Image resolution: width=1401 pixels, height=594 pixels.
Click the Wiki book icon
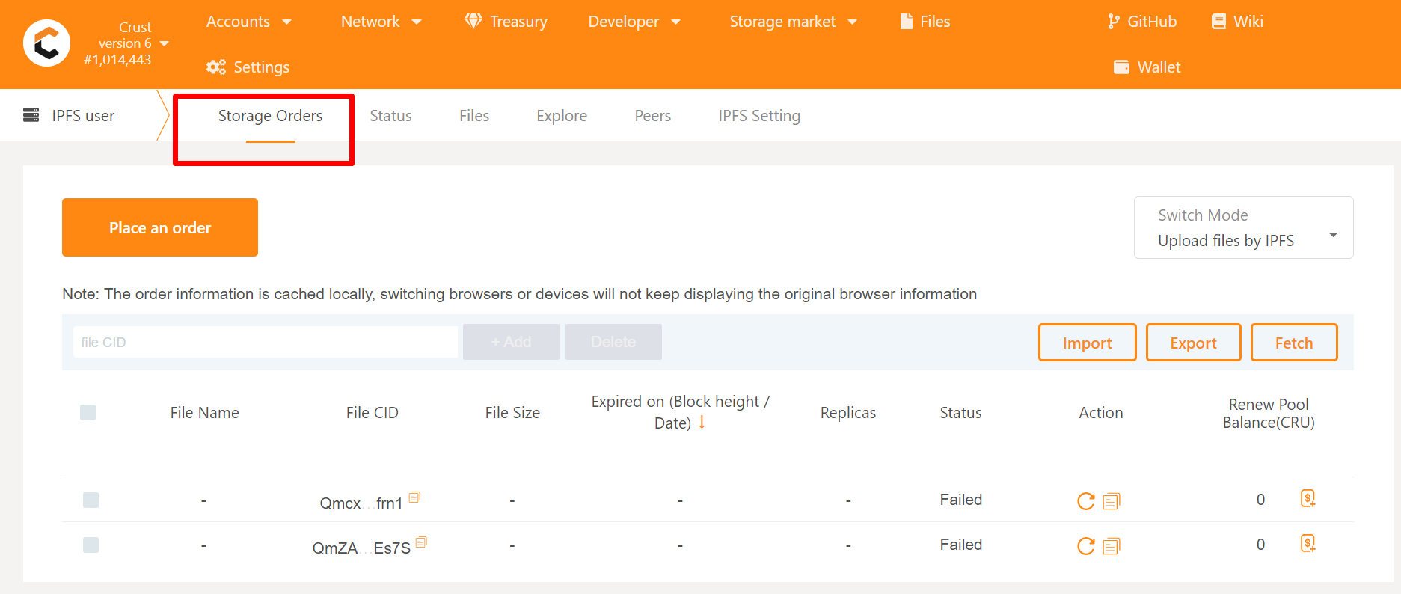pos(1218,21)
